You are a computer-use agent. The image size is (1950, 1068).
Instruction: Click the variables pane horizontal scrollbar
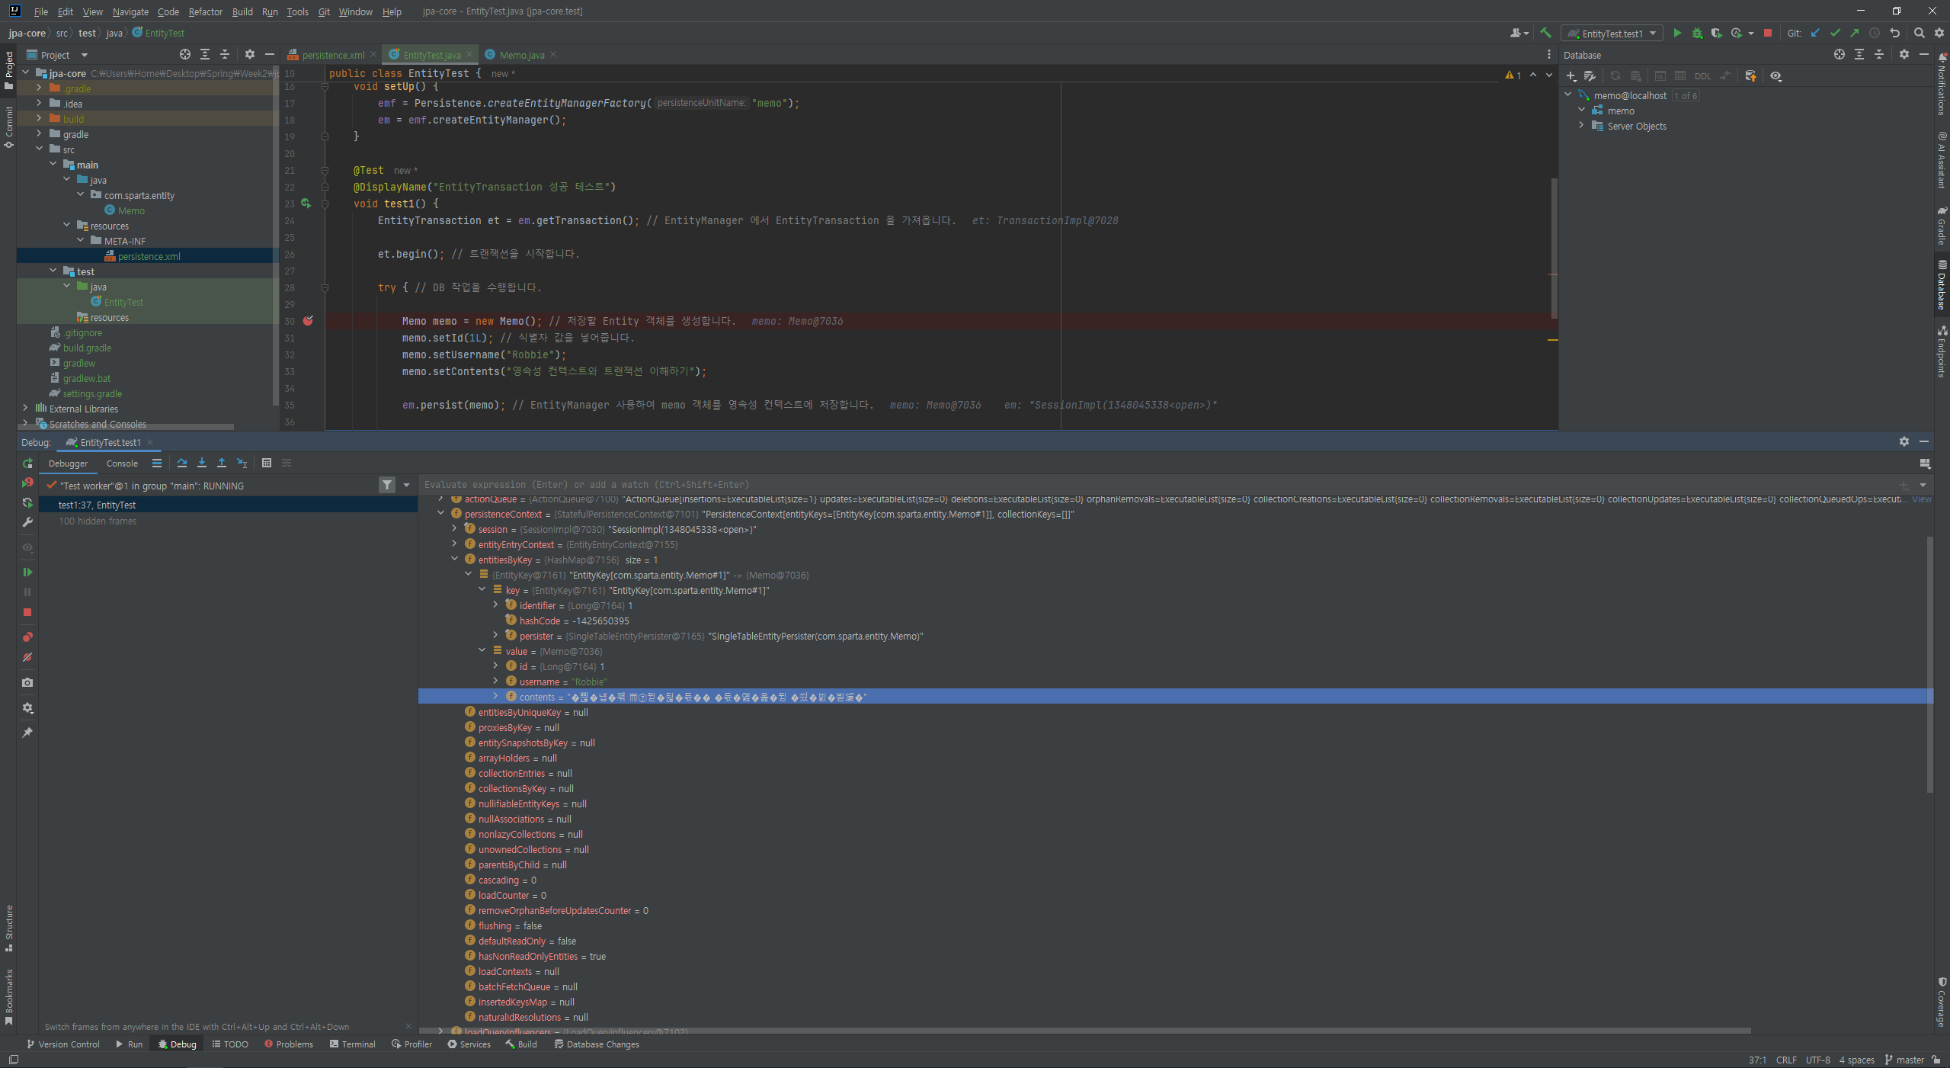[x=1086, y=1031]
